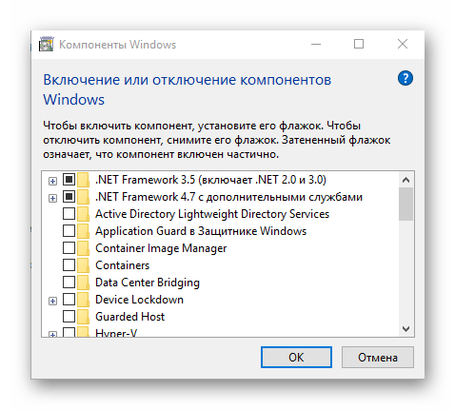The height and width of the screenshot is (410, 455).
Task: Toggle the .NET Framework 4.7 checkbox
Action: click(69, 197)
